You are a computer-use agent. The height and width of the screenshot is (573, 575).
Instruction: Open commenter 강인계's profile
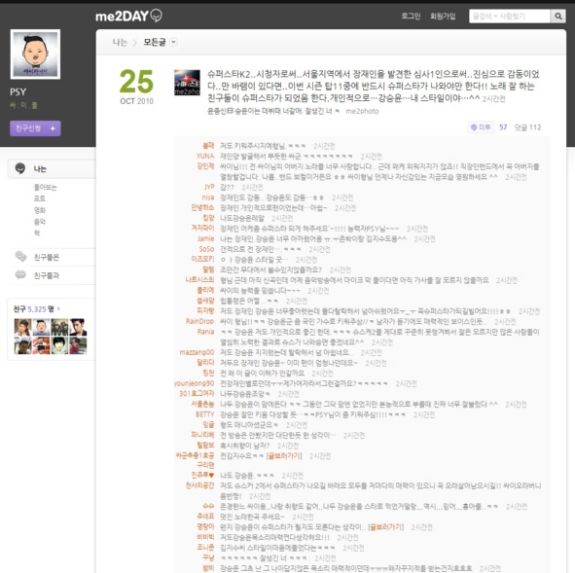[x=205, y=166]
